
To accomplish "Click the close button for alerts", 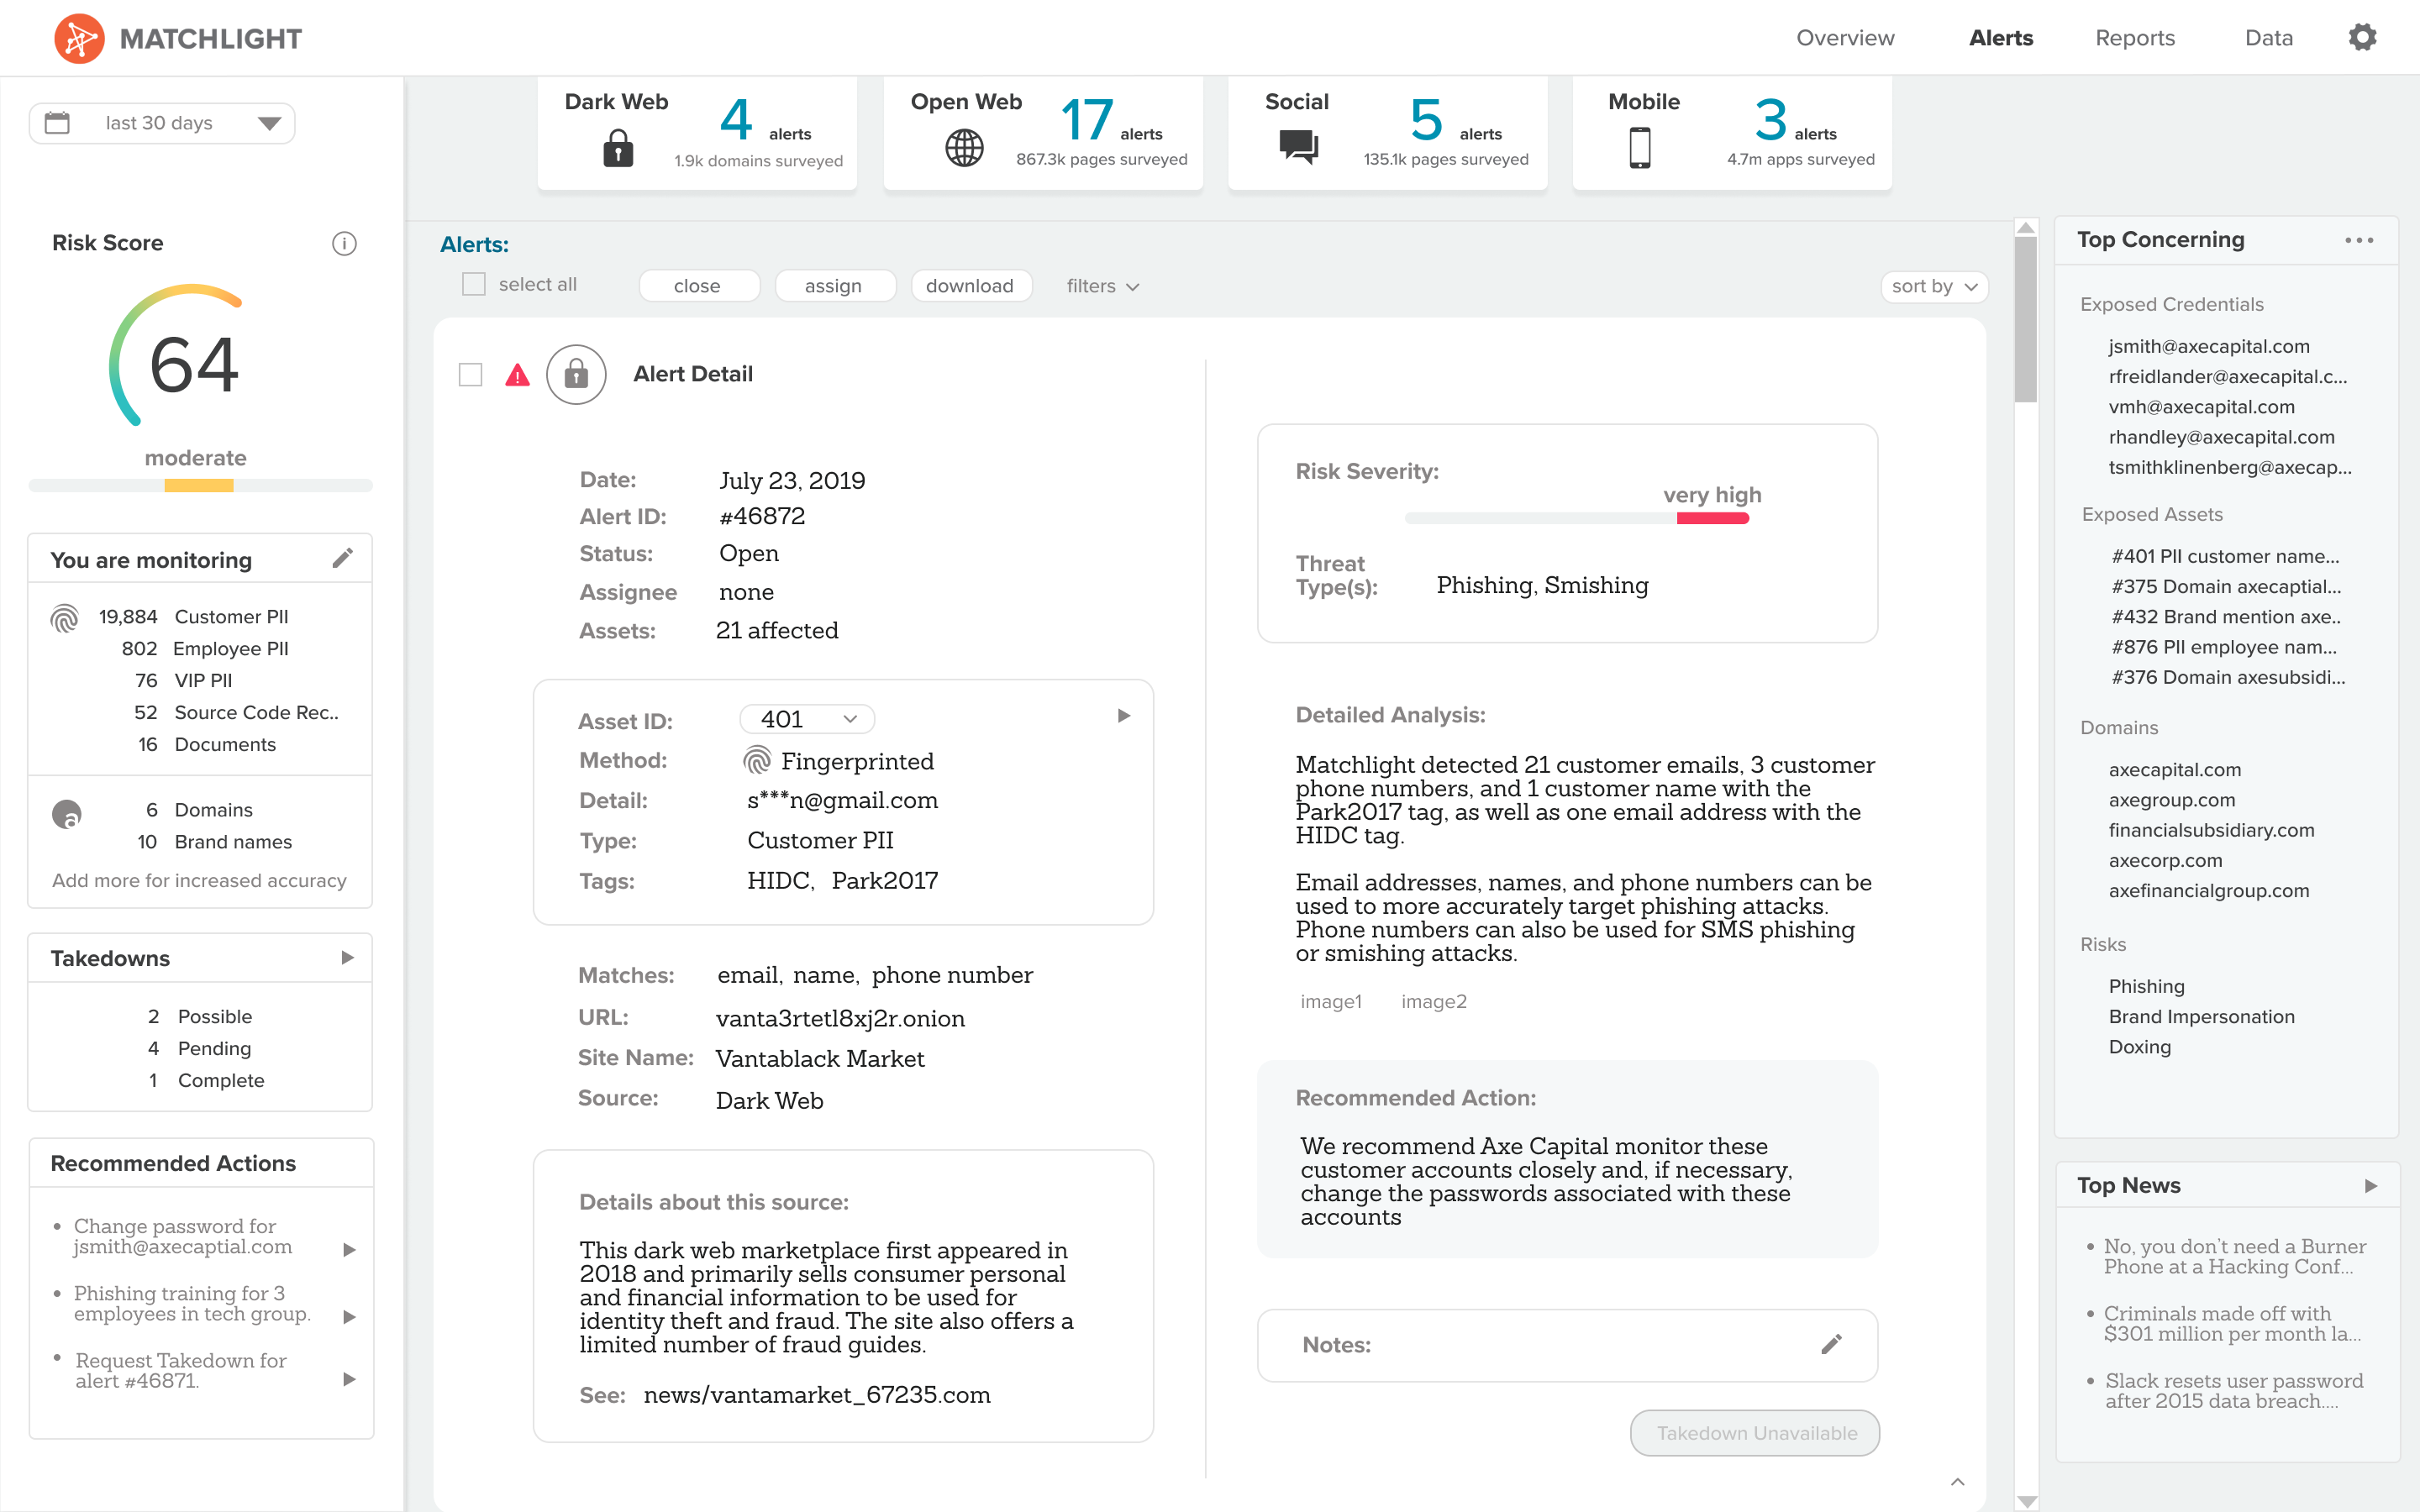I will pyautogui.click(x=697, y=284).
